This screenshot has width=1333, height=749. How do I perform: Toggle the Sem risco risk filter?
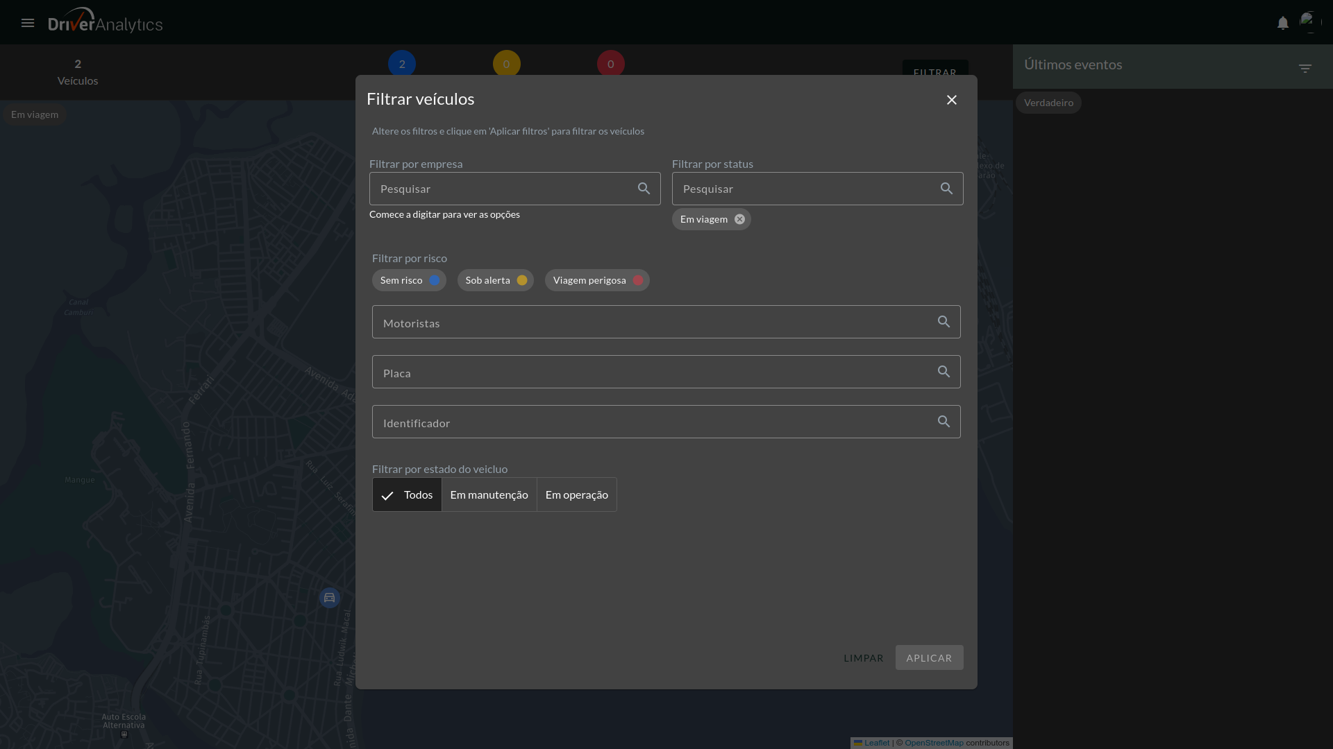(409, 280)
